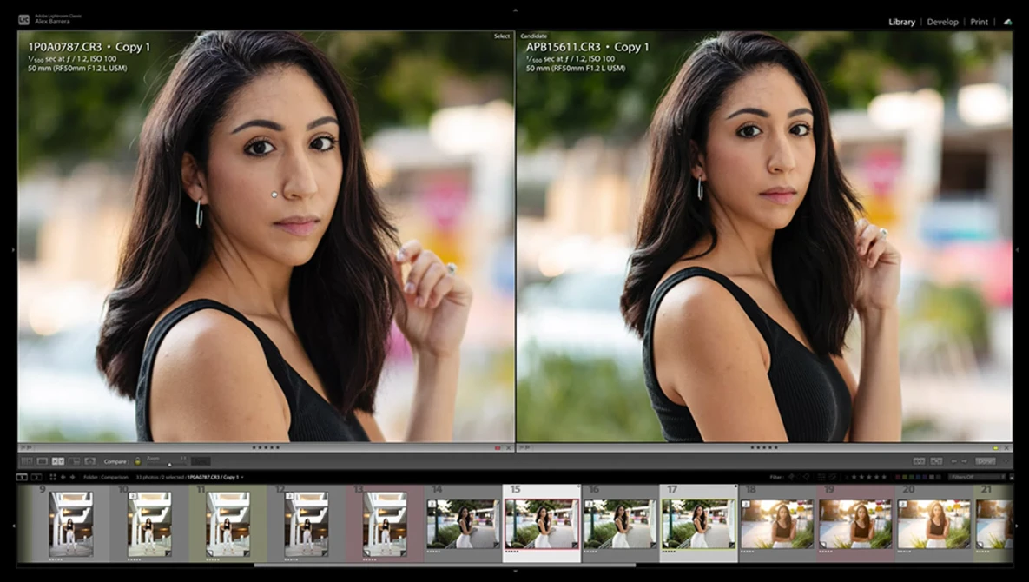Select filmstrip thumbnail 9
This screenshot has height=582, width=1029.
(x=70, y=524)
